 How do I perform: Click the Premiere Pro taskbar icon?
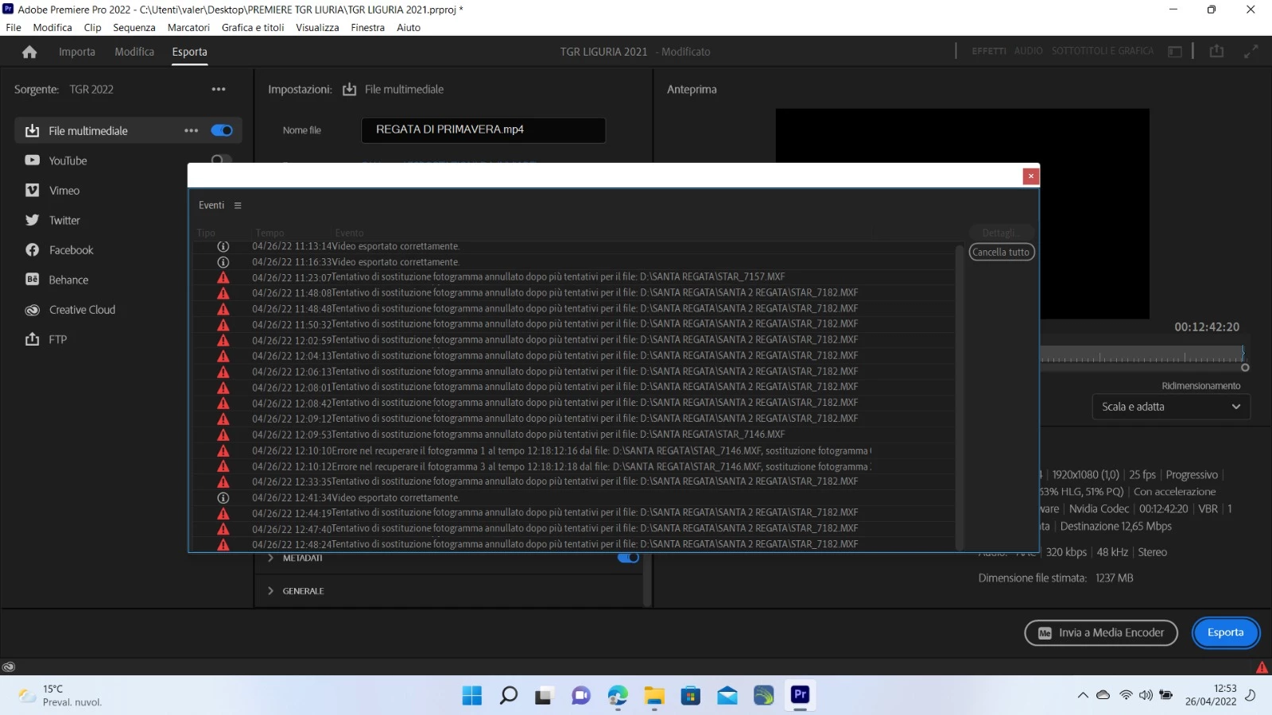800,695
